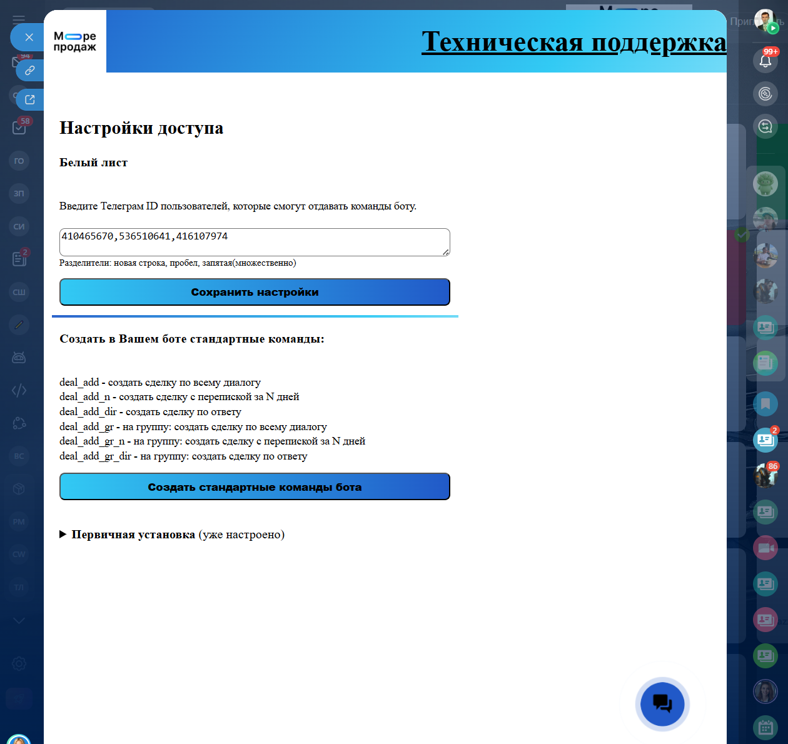This screenshot has width=788, height=744.
Task: Open the robot icon in the left sidebar
Action: point(19,358)
